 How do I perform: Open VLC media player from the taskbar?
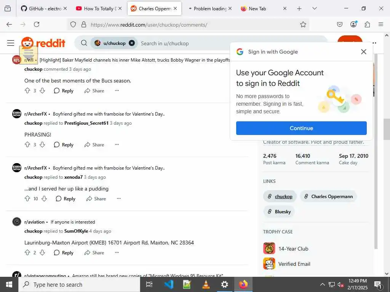(206, 284)
